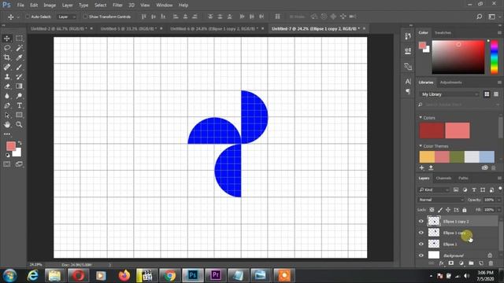Select the Pen tool
Image resolution: width=504 pixels, height=283 pixels.
7,105
